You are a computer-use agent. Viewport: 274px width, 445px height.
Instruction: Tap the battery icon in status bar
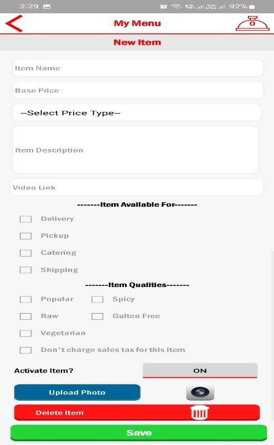(252, 6)
